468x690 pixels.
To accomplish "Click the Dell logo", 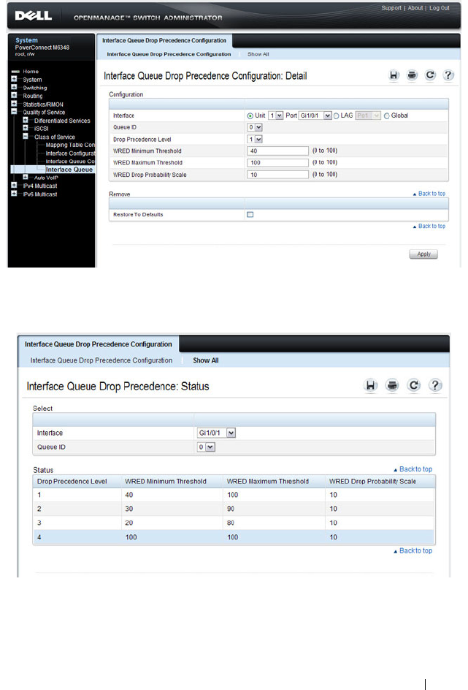I will tap(34, 16).
